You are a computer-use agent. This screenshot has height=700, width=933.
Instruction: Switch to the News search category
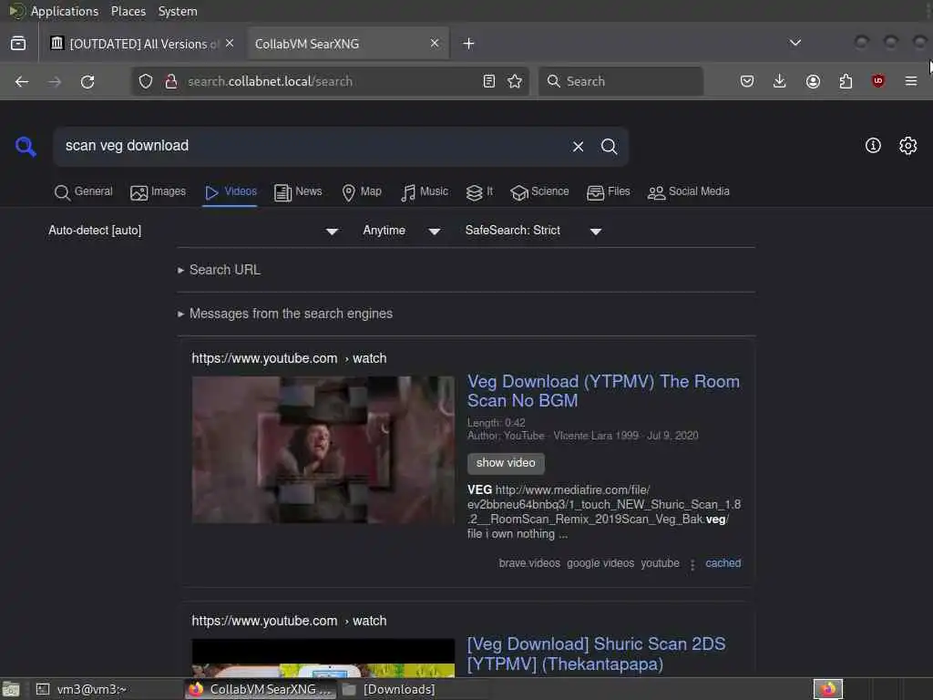(298, 191)
